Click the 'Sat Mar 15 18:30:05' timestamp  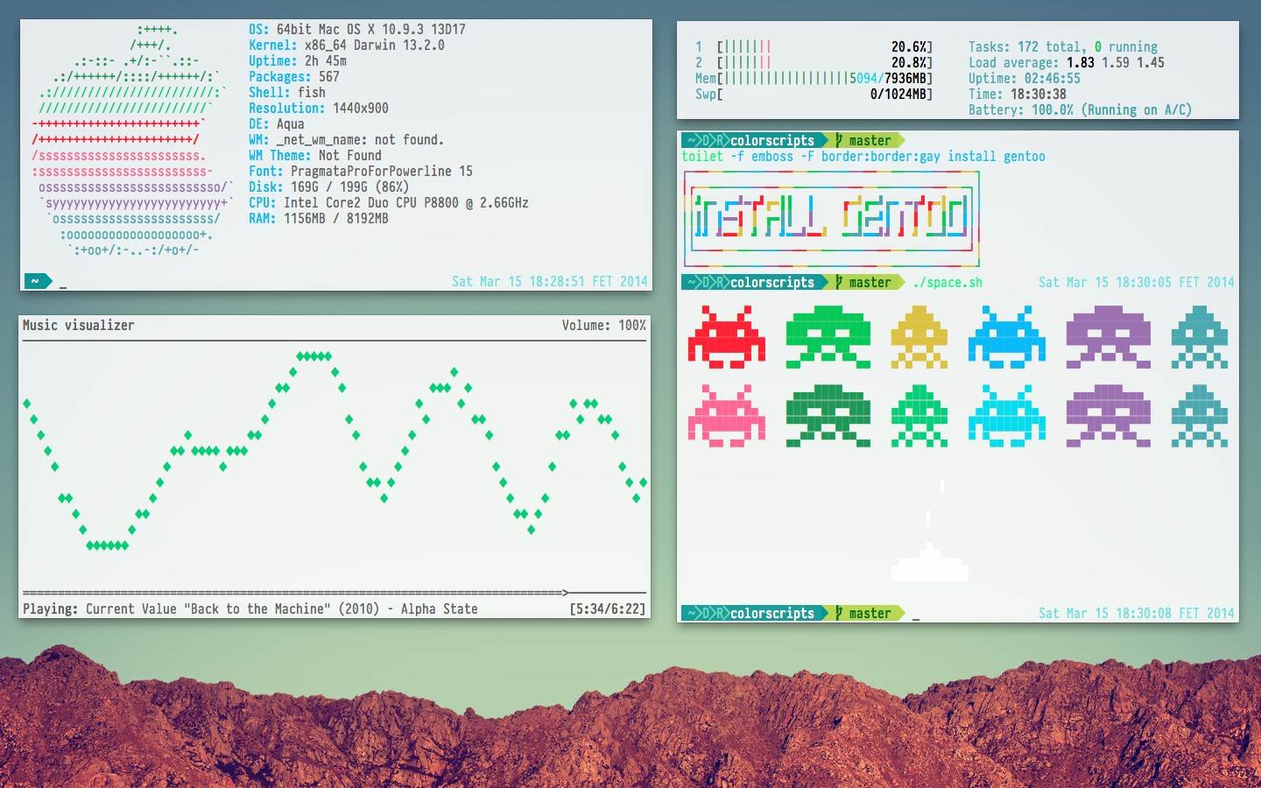click(x=1137, y=282)
